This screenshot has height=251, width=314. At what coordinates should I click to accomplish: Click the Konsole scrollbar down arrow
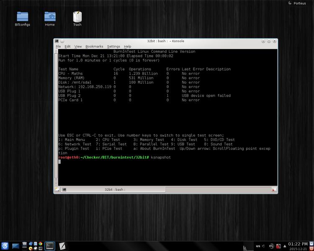(x=56, y=184)
